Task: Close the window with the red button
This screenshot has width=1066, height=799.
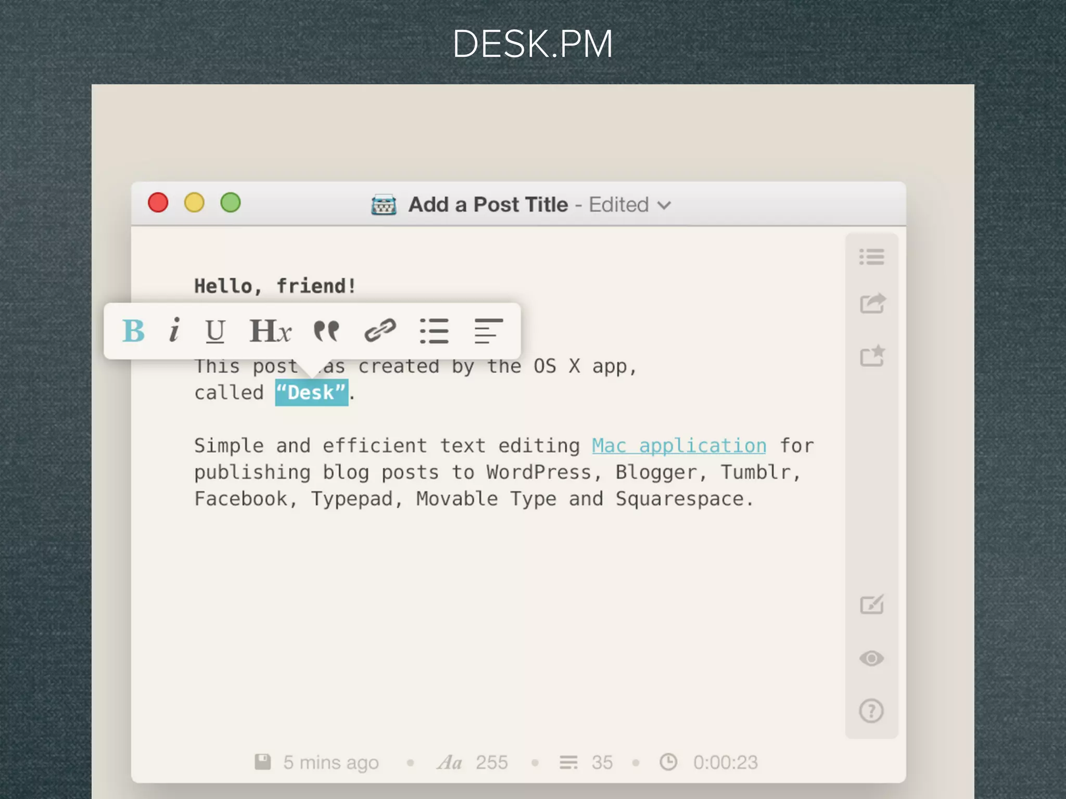Action: [x=158, y=203]
